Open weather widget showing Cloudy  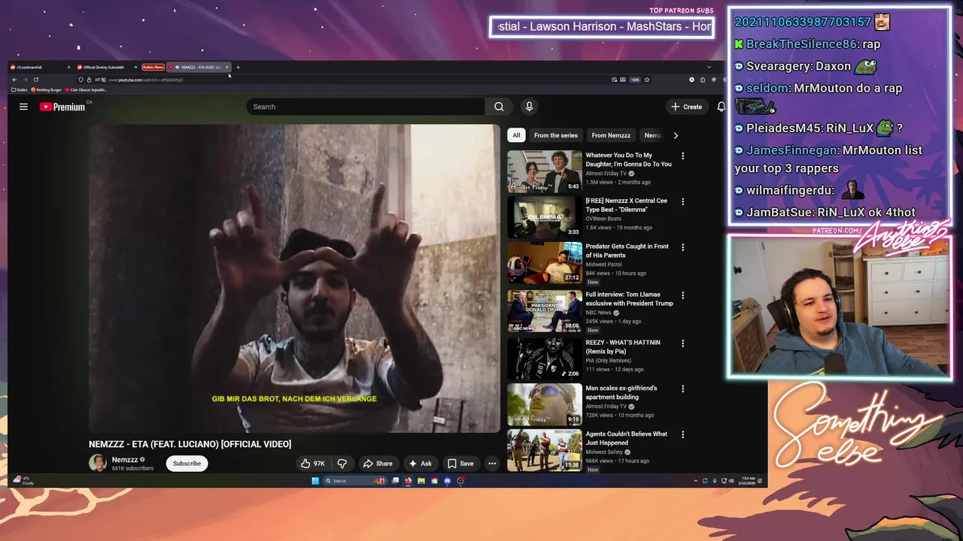[x=24, y=480]
